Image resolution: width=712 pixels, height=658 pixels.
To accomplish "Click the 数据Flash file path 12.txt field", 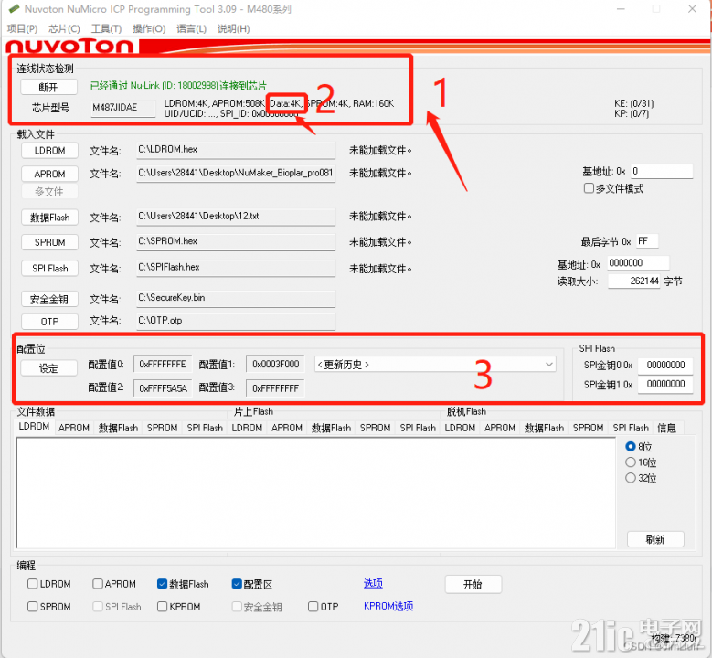I will point(236,217).
